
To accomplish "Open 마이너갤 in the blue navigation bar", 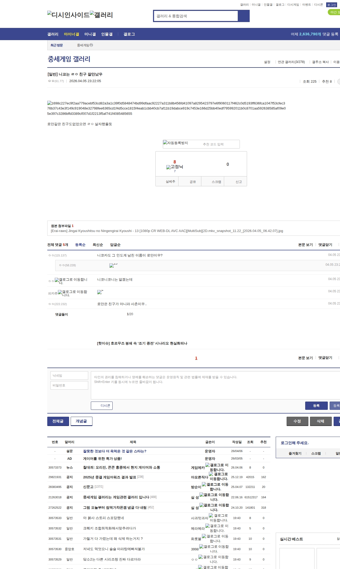I will (x=71, y=34).
